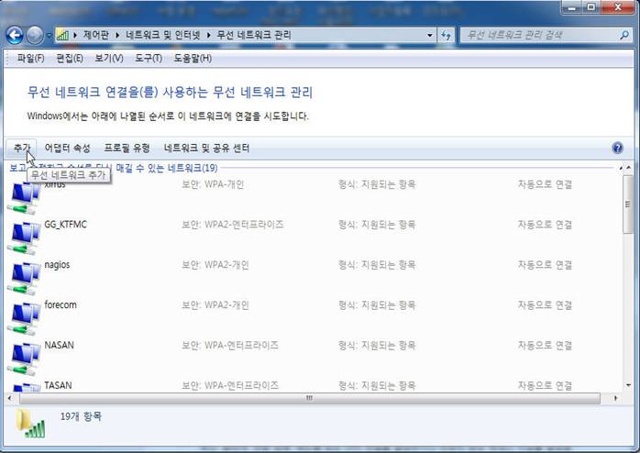The height and width of the screenshot is (453, 640).
Task: Open the 파일(F) menu
Action: coord(30,58)
